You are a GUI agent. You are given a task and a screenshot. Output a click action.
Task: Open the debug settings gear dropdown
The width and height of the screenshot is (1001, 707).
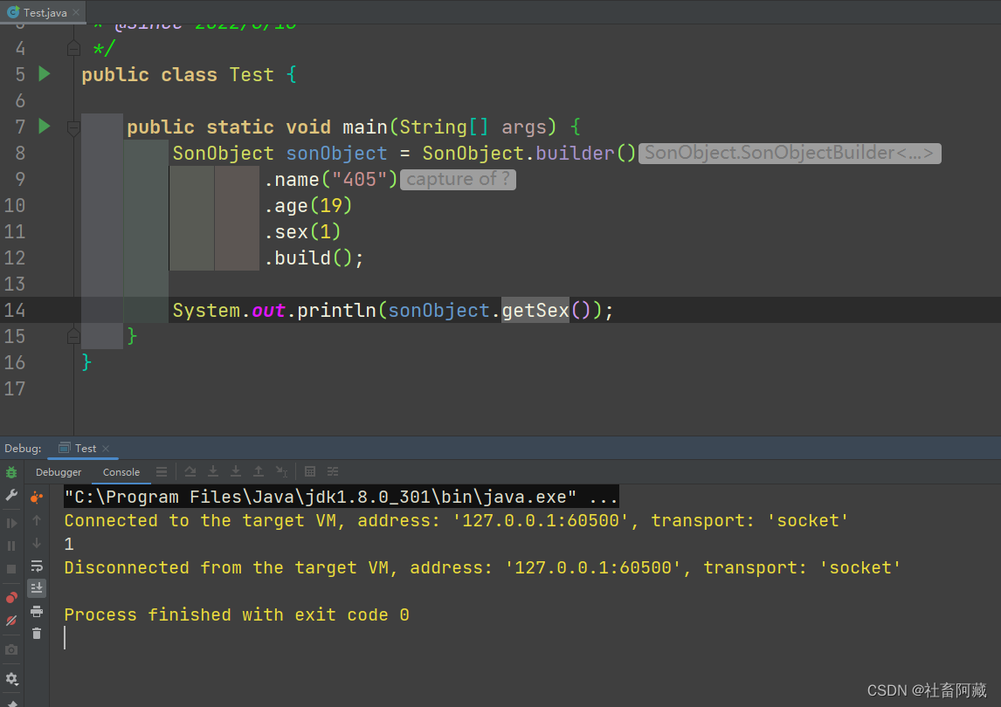point(11,678)
